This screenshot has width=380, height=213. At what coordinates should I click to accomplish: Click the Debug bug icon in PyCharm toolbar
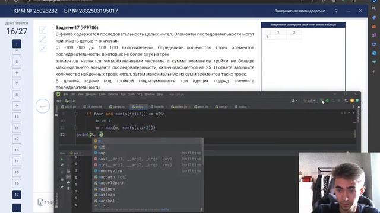pos(327,101)
